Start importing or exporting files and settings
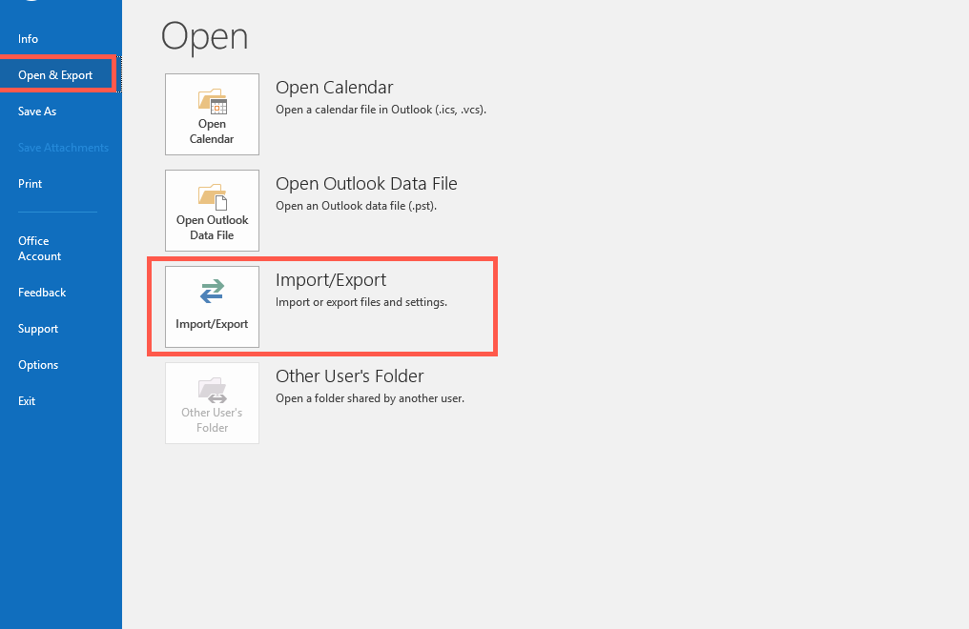Viewport: 969px width, 629px height. 330,279
